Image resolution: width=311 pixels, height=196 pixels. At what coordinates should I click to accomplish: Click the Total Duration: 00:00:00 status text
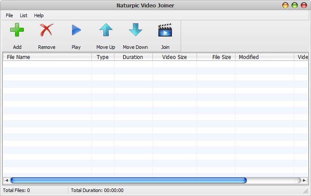click(97, 190)
